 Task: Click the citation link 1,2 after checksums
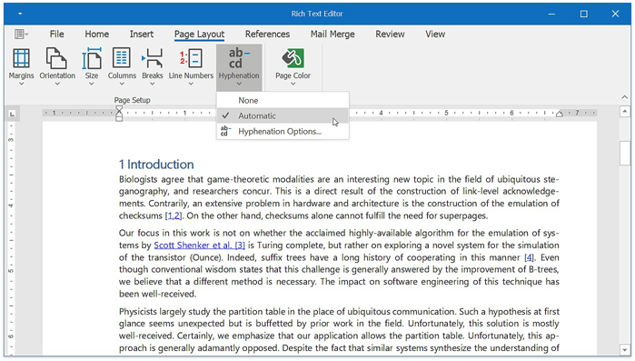tap(174, 216)
